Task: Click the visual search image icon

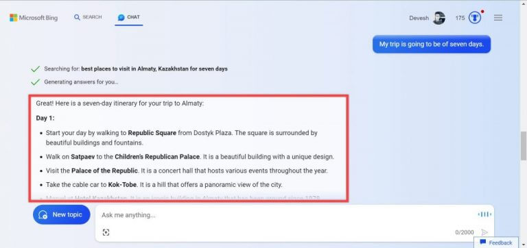Action: pyautogui.click(x=106, y=232)
